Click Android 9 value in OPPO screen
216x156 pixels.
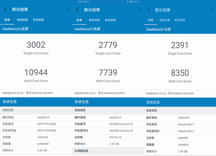[43, 117]
